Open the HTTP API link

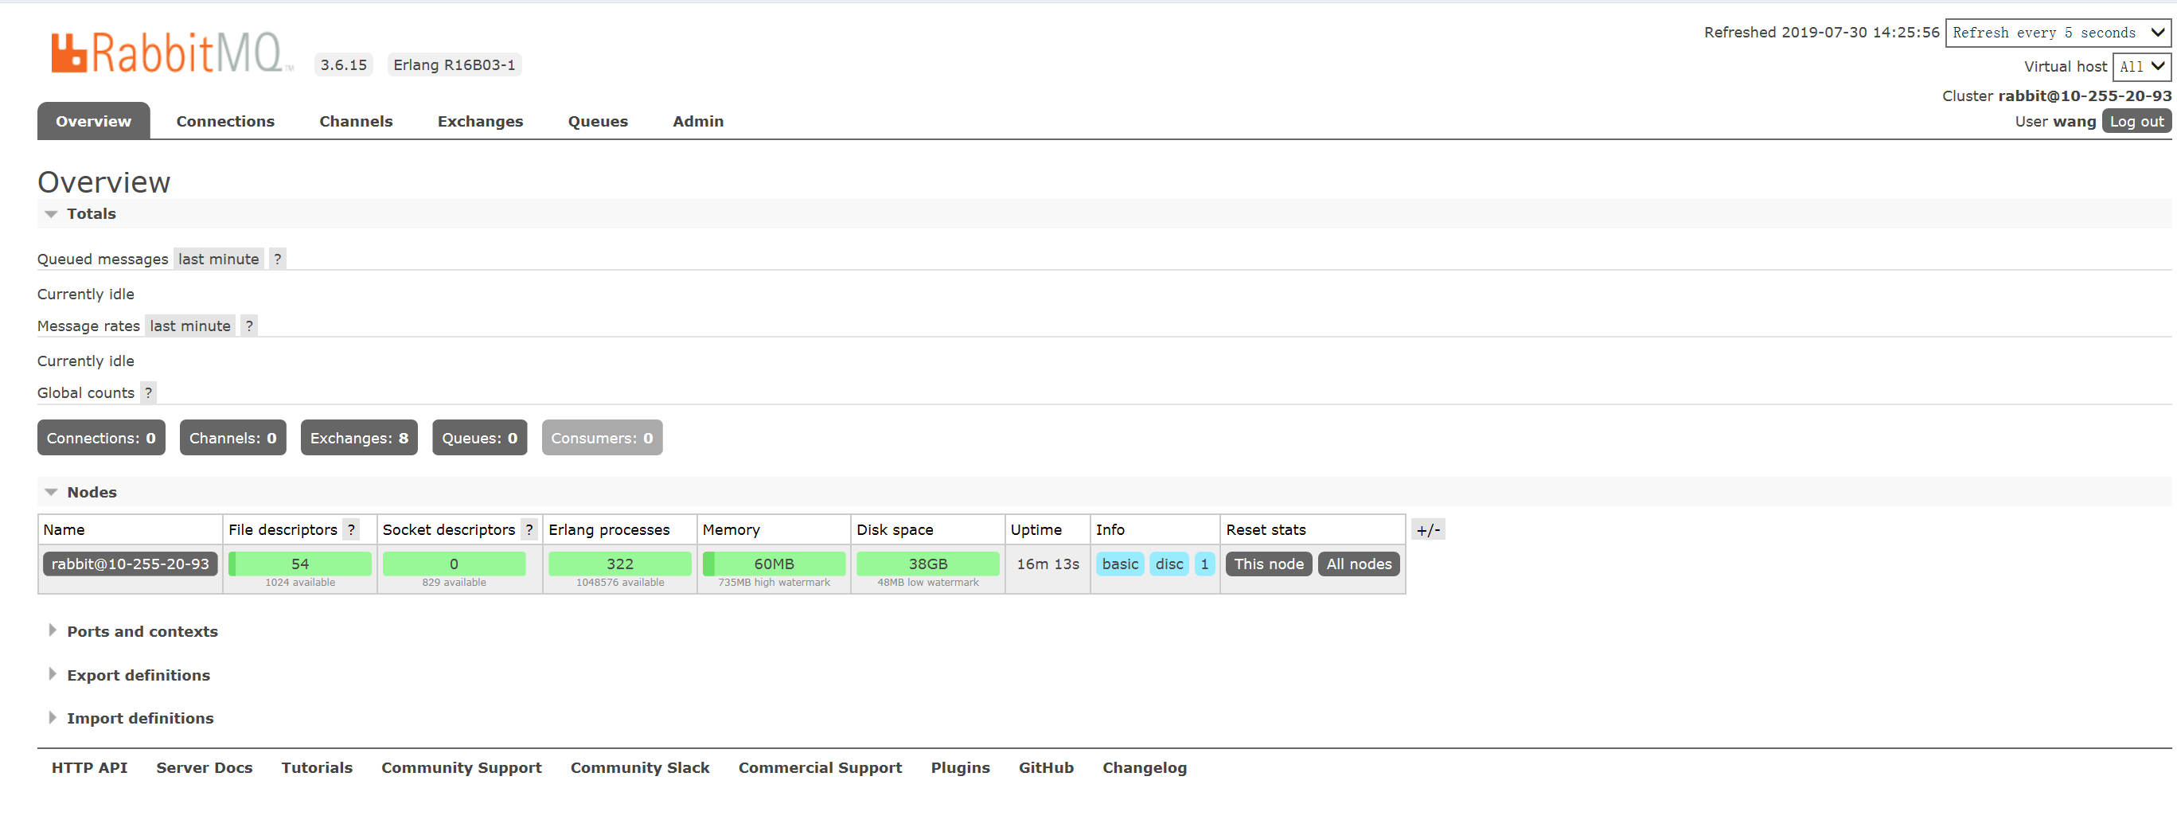coord(90,767)
